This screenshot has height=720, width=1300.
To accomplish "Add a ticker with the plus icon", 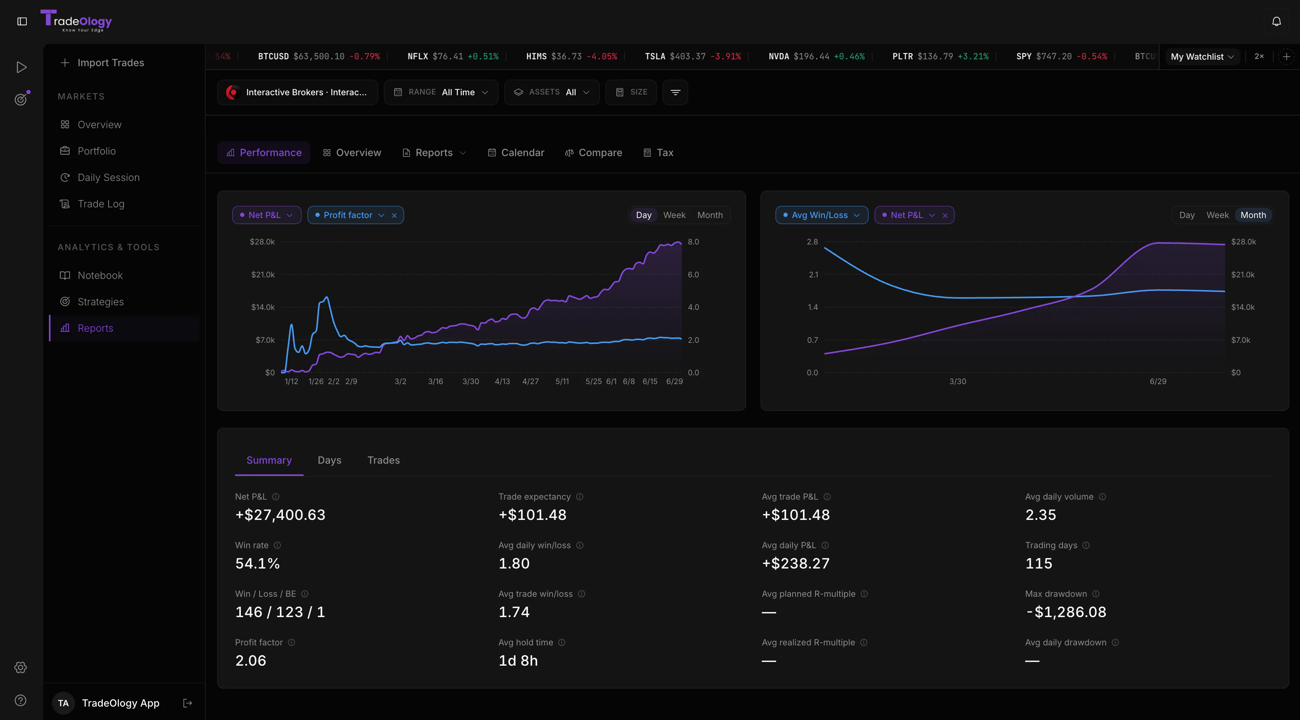I will click(1286, 57).
